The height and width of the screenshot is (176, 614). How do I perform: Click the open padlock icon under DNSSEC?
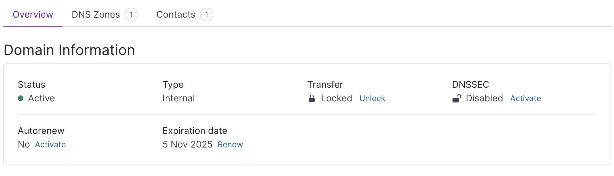click(x=456, y=99)
